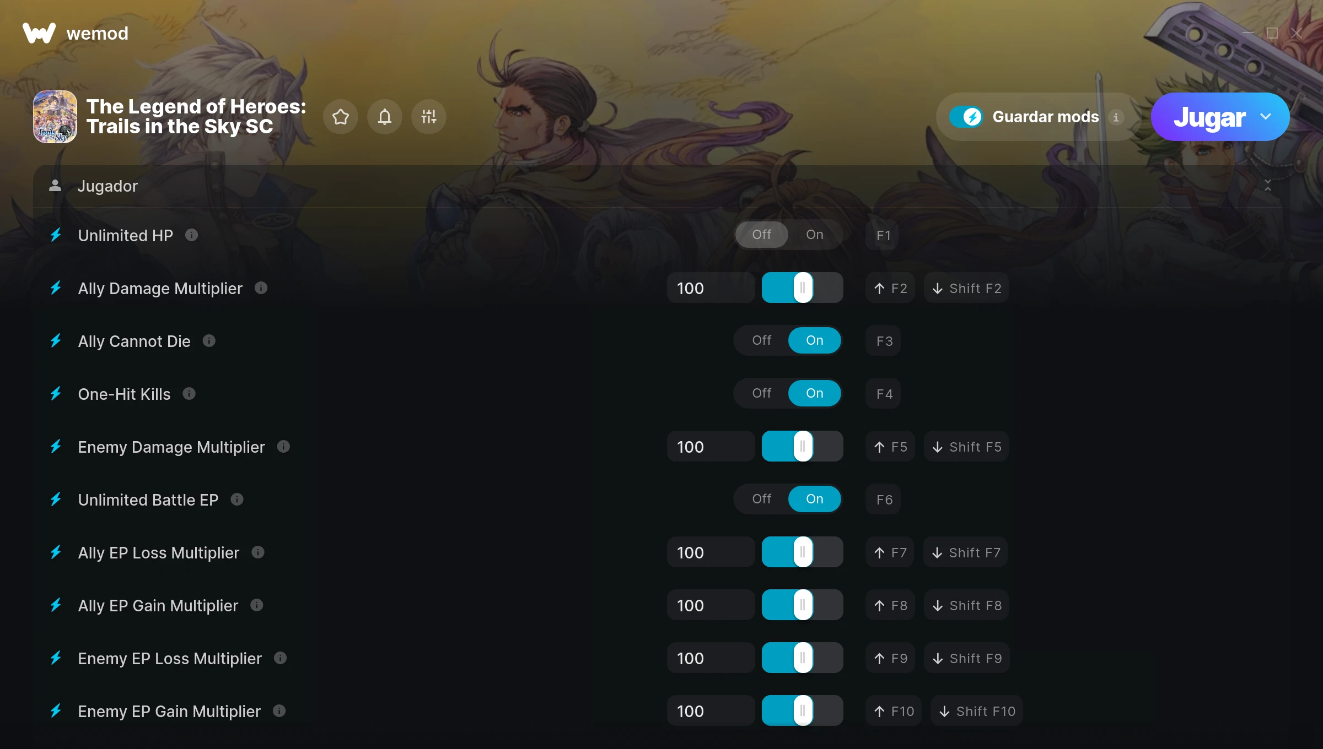The width and height of the screenshot is (1323, 749).
Task: Click the favorite star icon
Action: [341, 117]
